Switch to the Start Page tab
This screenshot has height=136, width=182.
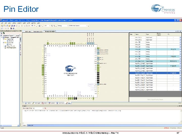28,31
